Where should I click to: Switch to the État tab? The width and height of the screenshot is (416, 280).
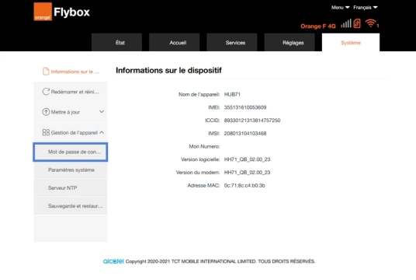coord(116,42)
